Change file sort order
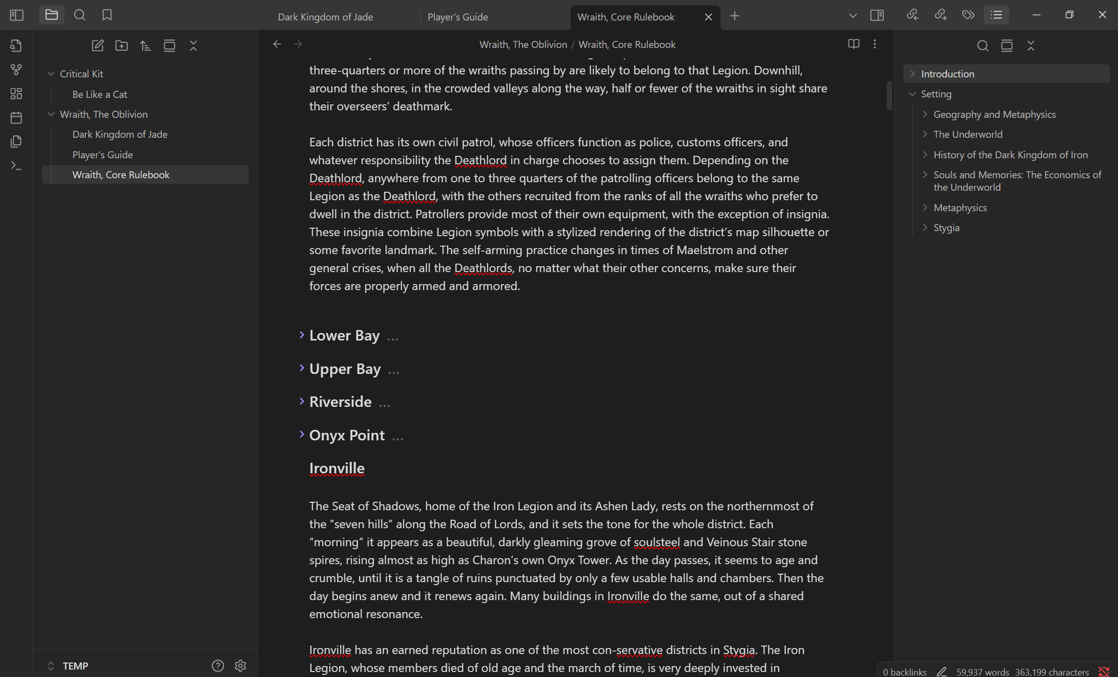Image resolution: width=1118 pixels, height=677 pixels. [145, 46]
